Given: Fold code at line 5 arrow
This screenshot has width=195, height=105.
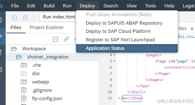Looking at the screenshot, I should [114, 61].
